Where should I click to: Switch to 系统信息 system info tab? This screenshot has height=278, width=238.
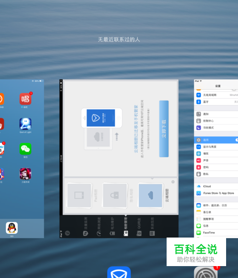(152, 227)
